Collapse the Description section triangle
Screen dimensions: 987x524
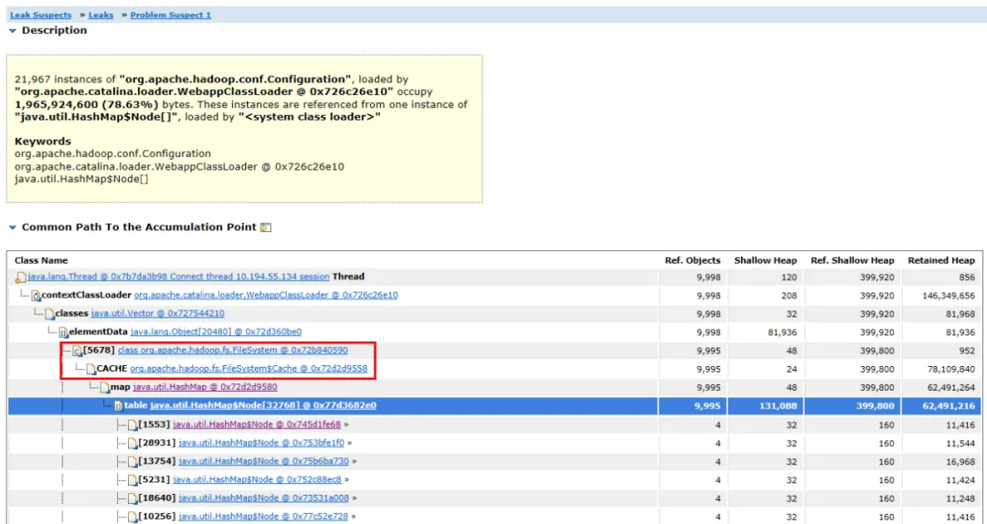13,31
